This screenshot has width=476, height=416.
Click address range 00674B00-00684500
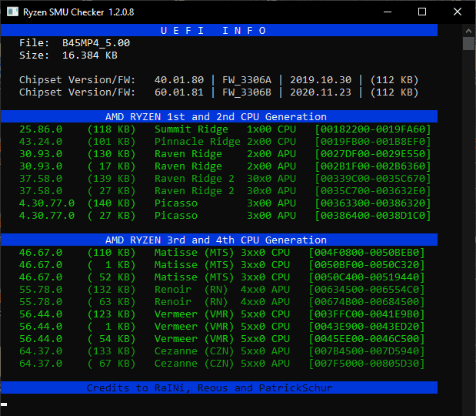pos(366,302)
